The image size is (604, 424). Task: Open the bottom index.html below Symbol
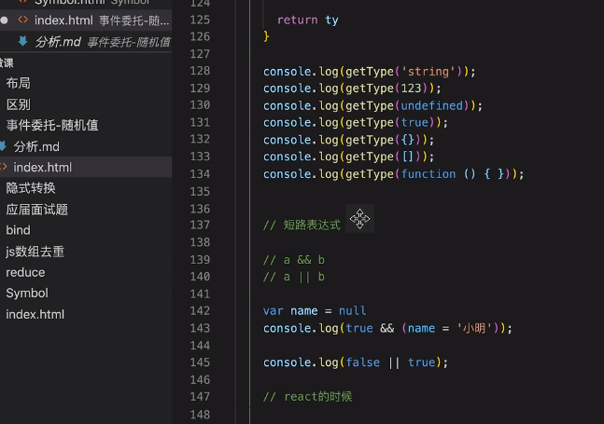click(35, 314)
